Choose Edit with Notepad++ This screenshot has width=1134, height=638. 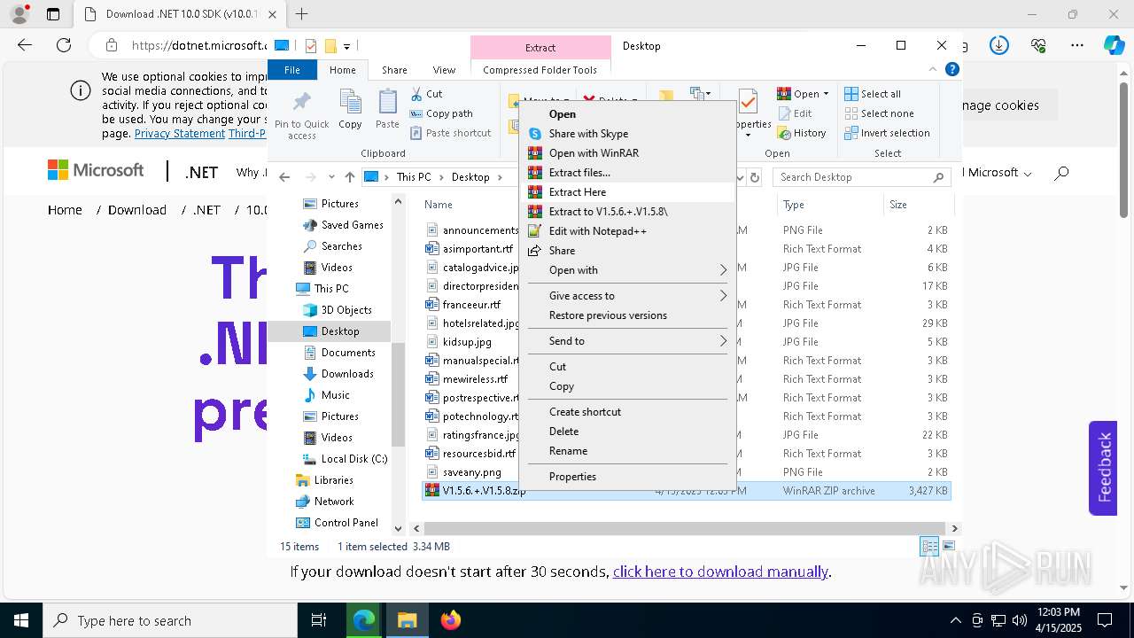tap(627, 231)
